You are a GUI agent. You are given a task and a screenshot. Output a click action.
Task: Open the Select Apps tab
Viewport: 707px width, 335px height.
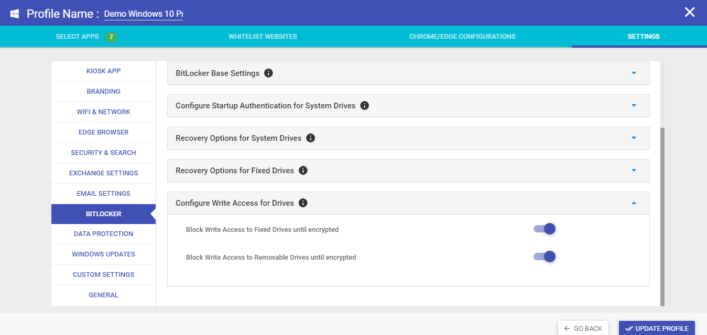tap(77, 37)
